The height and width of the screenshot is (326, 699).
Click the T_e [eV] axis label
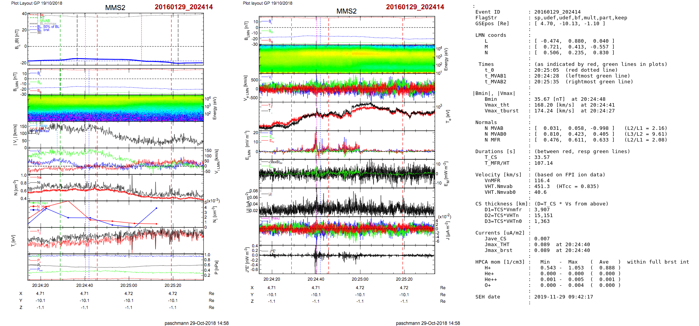click(x=448, y=116)
